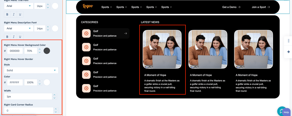Click the CATEGORIES heading

pos(89,22)
